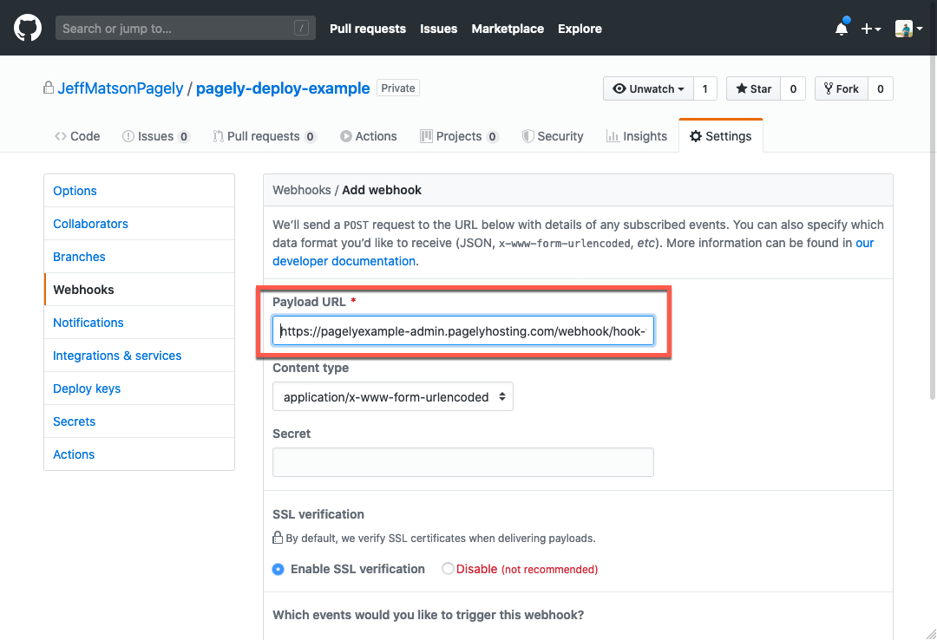
Task: Open the Pull requests menu item
Action: 367,29
